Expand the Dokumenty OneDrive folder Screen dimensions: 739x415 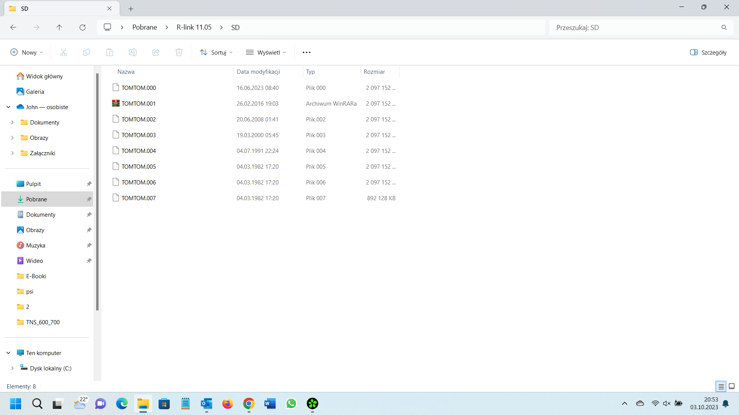pos(12,122)
